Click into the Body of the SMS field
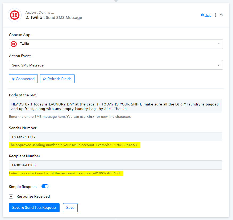The height and width of the screenshot is (220, 233). tap(115, 106)
